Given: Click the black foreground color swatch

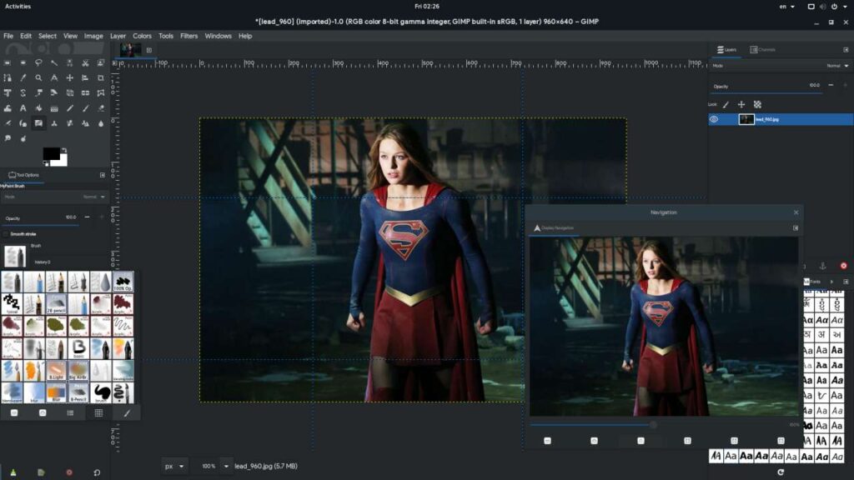Looking at the screenshot, I should (x=51, y=153).
